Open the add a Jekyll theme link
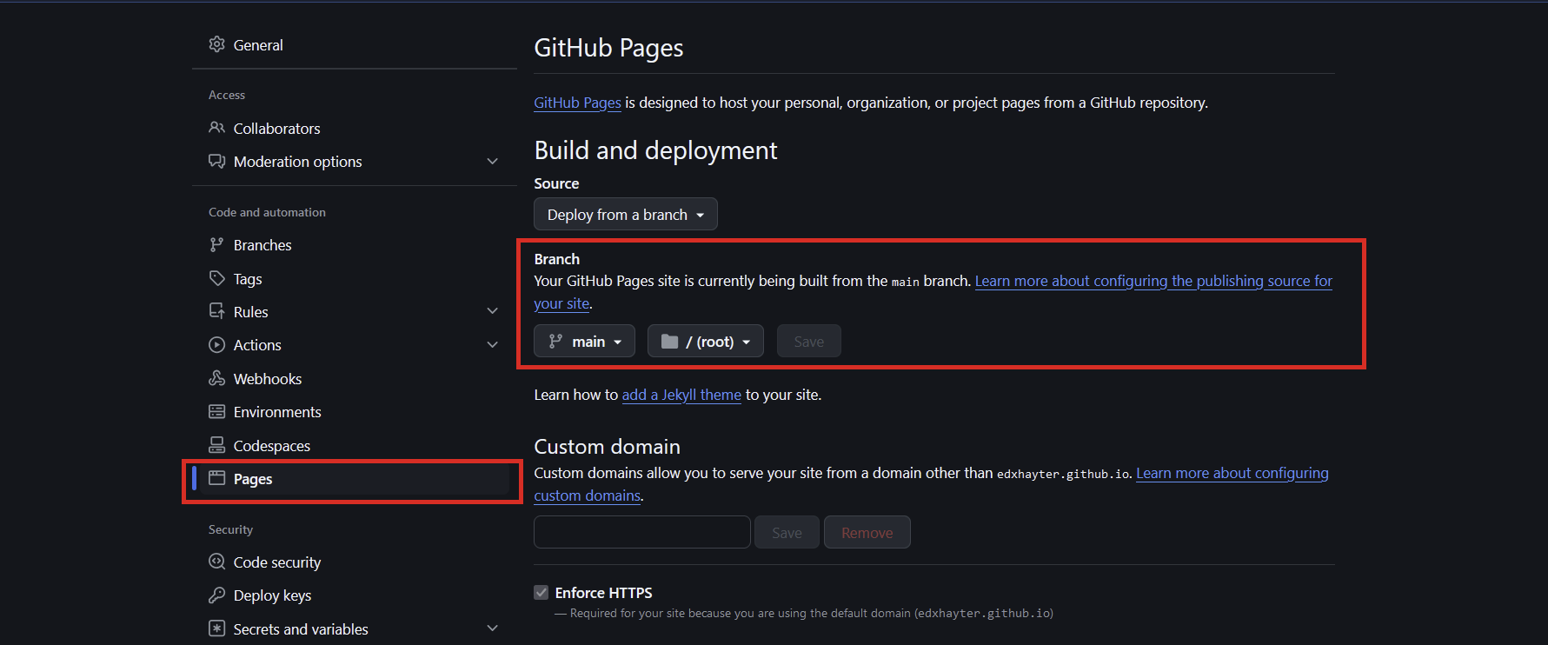Viewport: 1548px width, 645px height. [681, 395]
